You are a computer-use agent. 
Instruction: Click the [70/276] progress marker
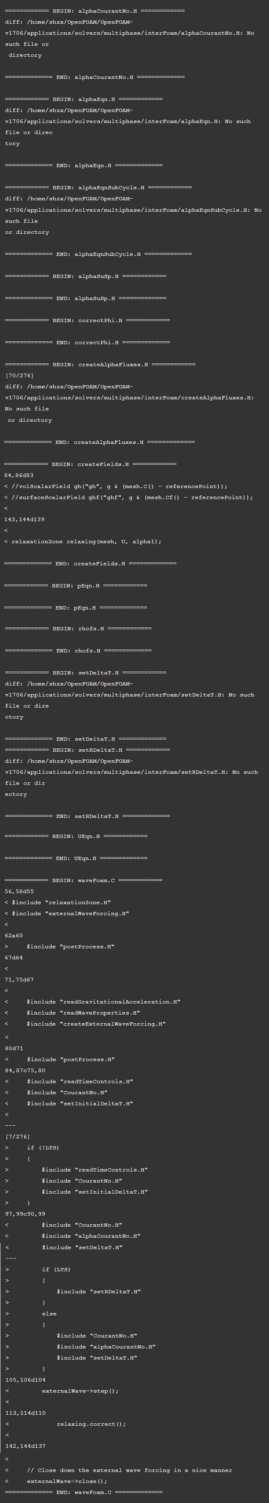[x=19, y=376]
